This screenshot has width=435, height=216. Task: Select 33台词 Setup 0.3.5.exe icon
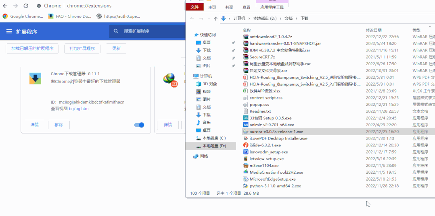(x=245, y=118)
